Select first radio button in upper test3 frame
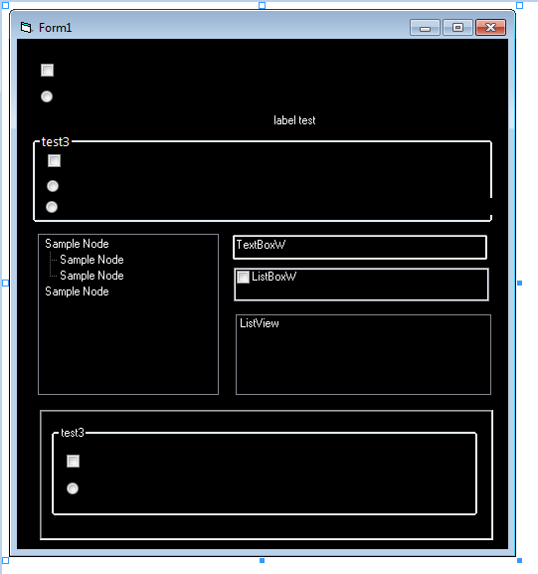The image size is (538, 574). [x=53, y=186]
